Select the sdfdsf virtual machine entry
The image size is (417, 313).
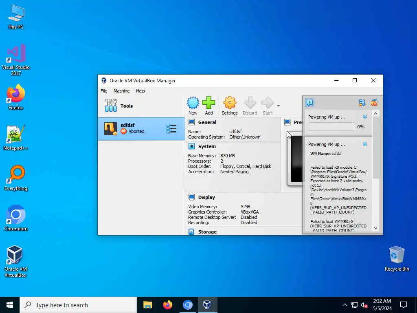pos(141,128)
